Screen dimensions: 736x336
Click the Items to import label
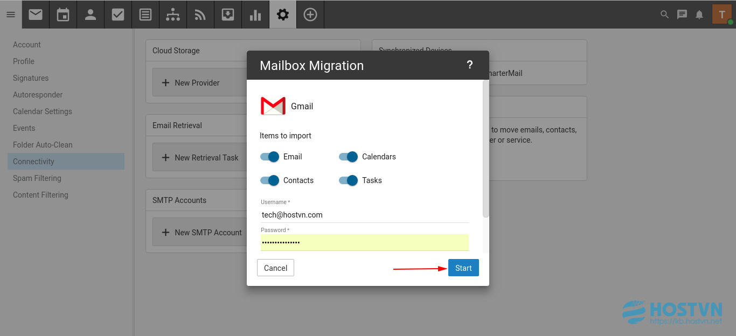[x=286, y=136]
